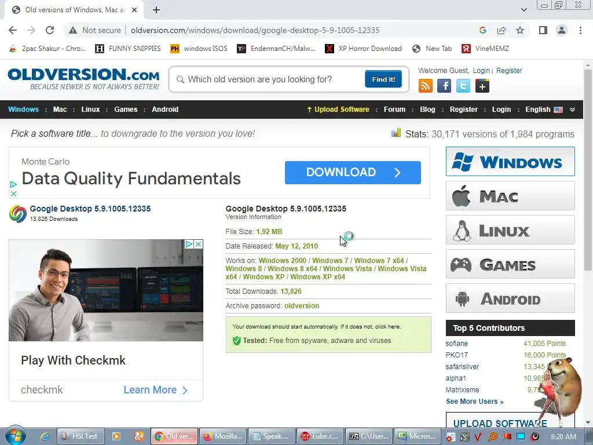Image resolution: width=593 pixels, height=445 pixels.
Task: Select the Android sidebar category button
Action: 510,298
